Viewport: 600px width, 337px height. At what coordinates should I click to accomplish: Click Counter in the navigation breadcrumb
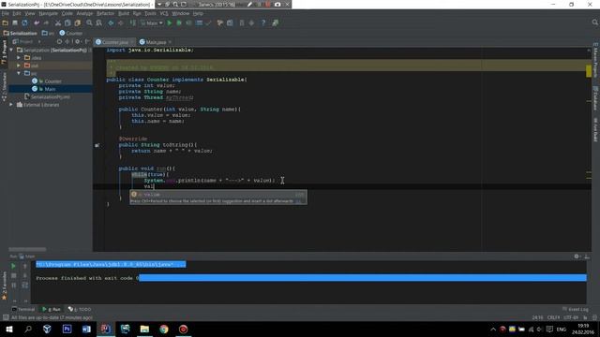[x=71, y=34]
